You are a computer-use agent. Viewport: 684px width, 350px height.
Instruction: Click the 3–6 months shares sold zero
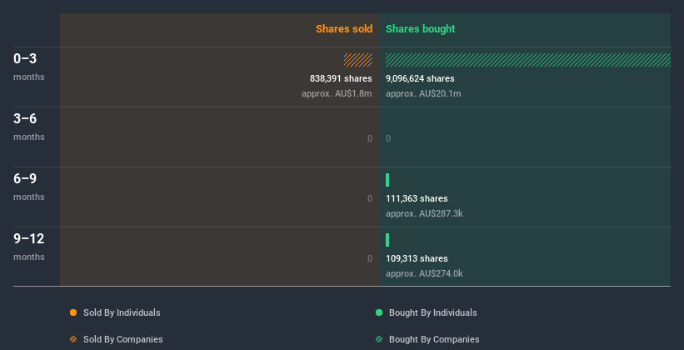point(369,139)
